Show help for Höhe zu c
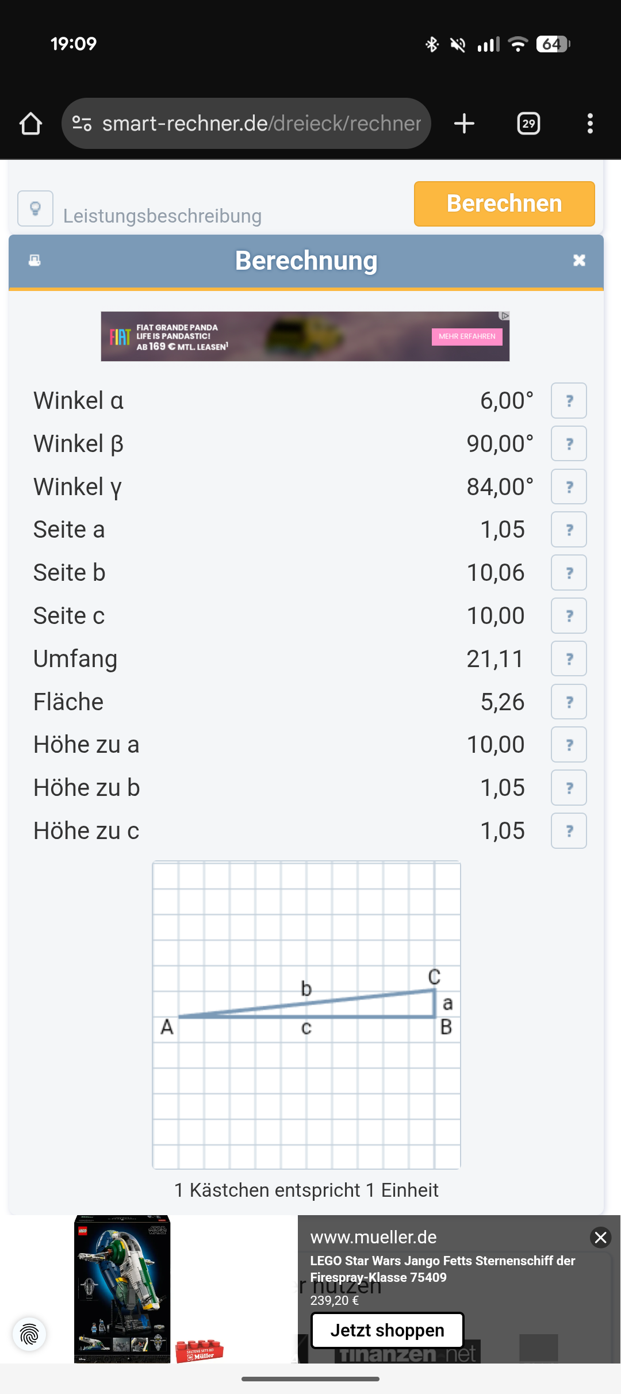 point(569,830)
